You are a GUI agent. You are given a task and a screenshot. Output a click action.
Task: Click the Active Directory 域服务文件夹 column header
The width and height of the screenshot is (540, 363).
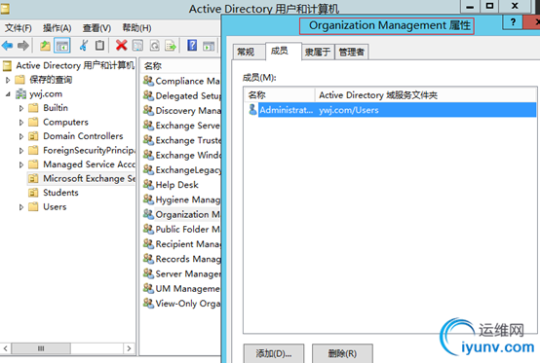coord(426,94)
